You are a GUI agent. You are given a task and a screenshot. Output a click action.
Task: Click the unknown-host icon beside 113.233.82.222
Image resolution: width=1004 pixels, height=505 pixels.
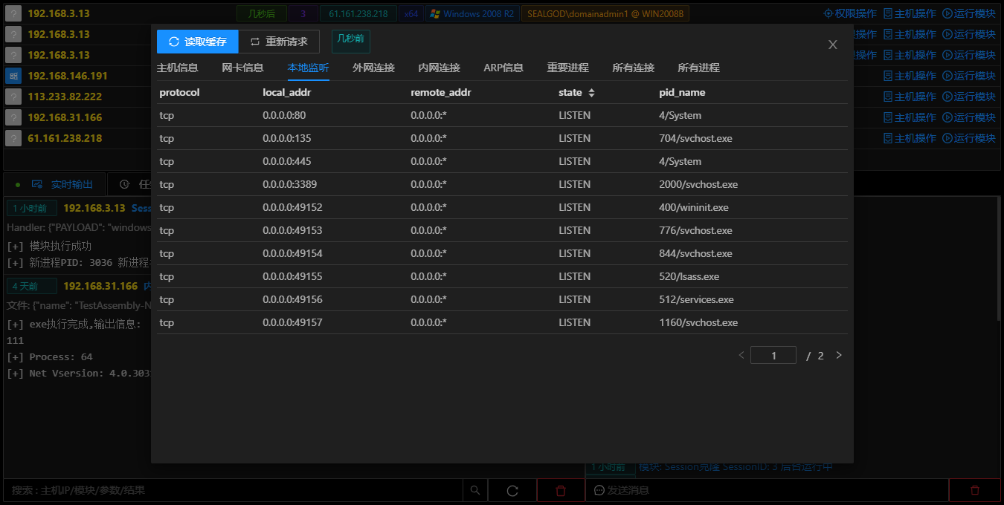point(13,97)
